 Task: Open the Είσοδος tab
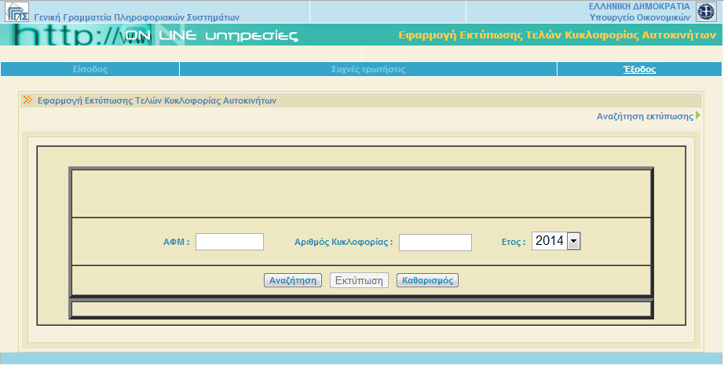(90, 69)
